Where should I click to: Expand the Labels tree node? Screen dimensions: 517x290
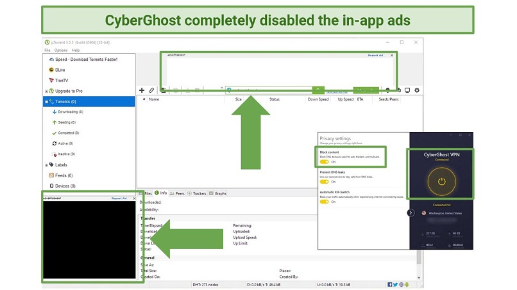point(46,165)
